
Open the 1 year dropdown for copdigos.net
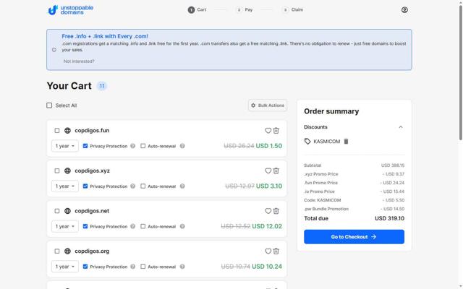coord(65,226)
